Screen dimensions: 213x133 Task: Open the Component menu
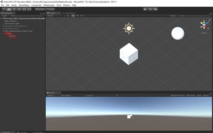coord(36,5)
